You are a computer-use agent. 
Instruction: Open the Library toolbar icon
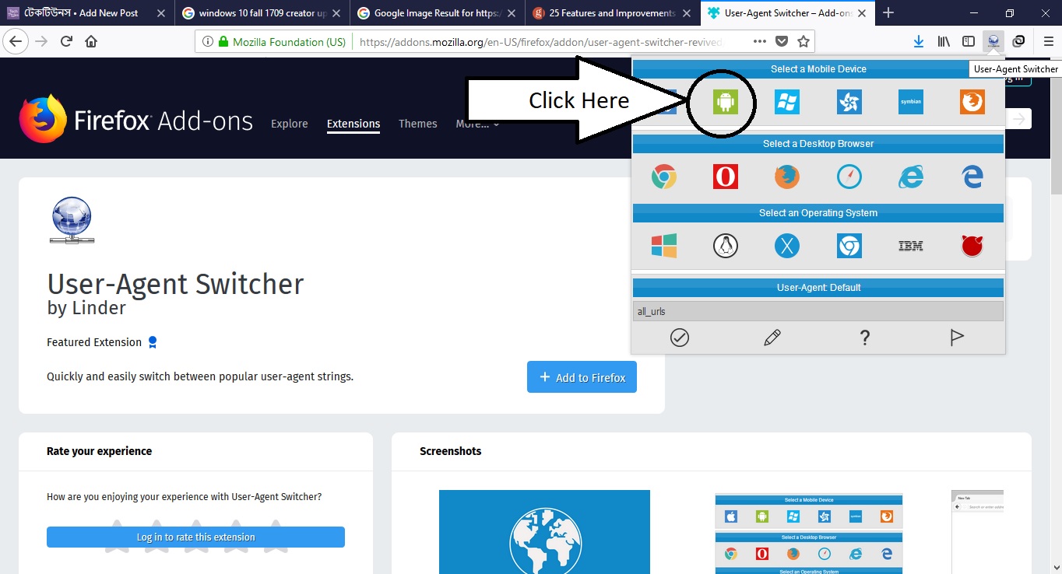click(944, 41)
